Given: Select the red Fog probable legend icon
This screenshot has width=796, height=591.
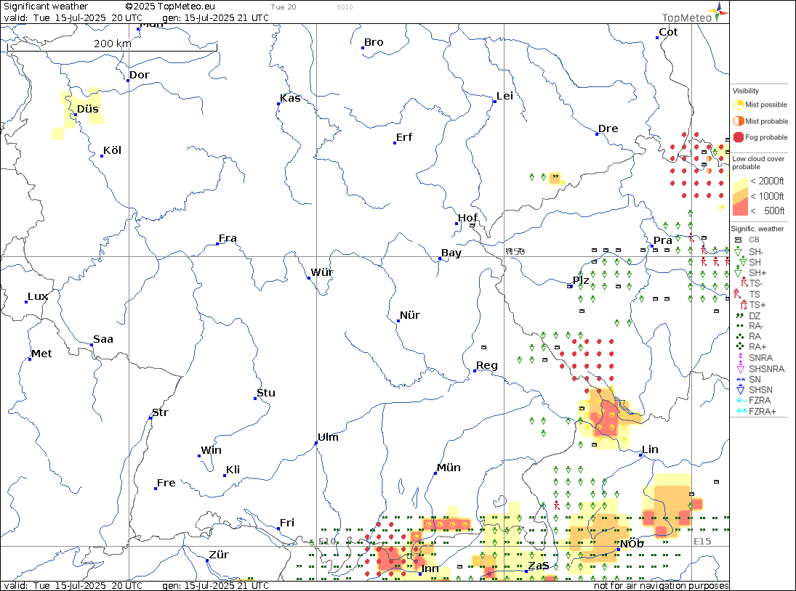Looking at the screenshot, I should pyautogui.click(x=738, y=137).
